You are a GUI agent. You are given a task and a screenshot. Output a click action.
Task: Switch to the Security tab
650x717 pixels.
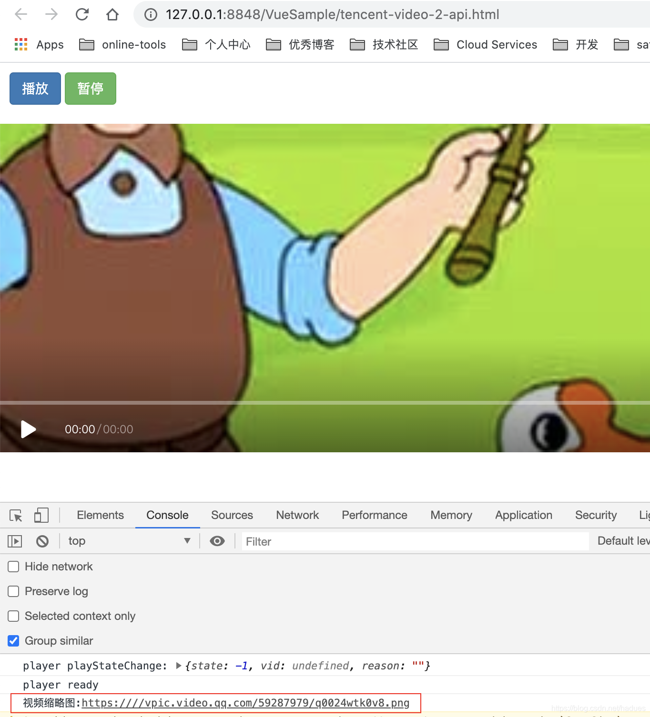tap(596, 515)
